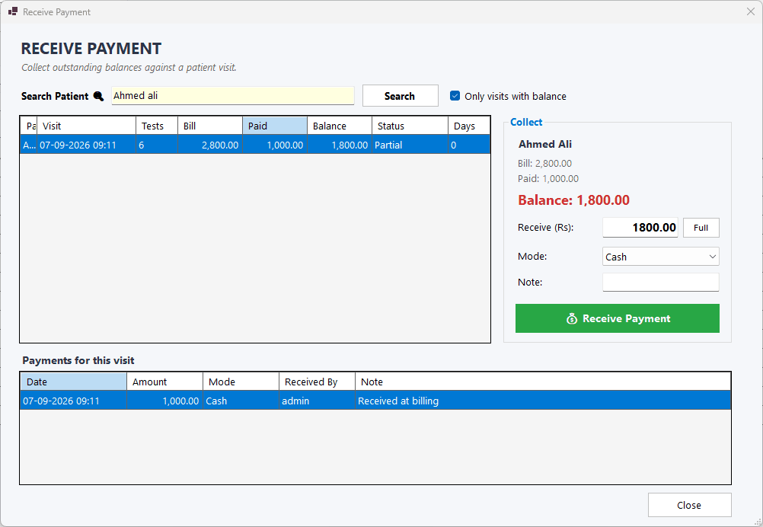Click the Tests cell showing 6

click(157, 145)
